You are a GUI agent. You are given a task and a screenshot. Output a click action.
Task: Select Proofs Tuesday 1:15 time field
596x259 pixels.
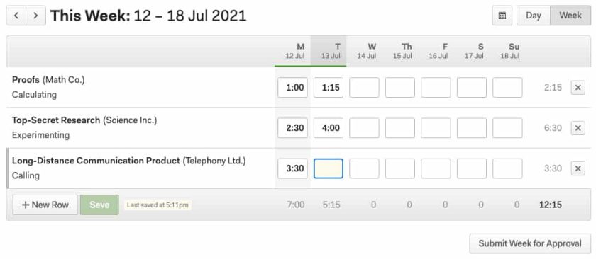click(x=329, y=88)
